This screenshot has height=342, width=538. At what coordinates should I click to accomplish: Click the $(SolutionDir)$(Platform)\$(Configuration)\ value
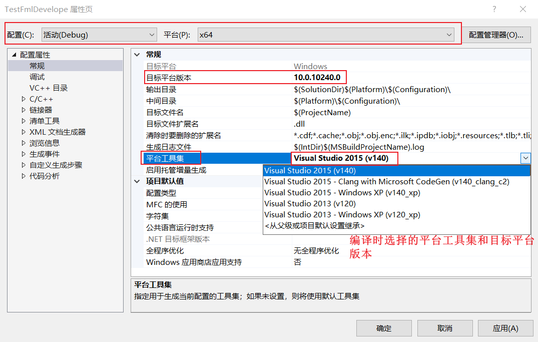tap(372, 90)
